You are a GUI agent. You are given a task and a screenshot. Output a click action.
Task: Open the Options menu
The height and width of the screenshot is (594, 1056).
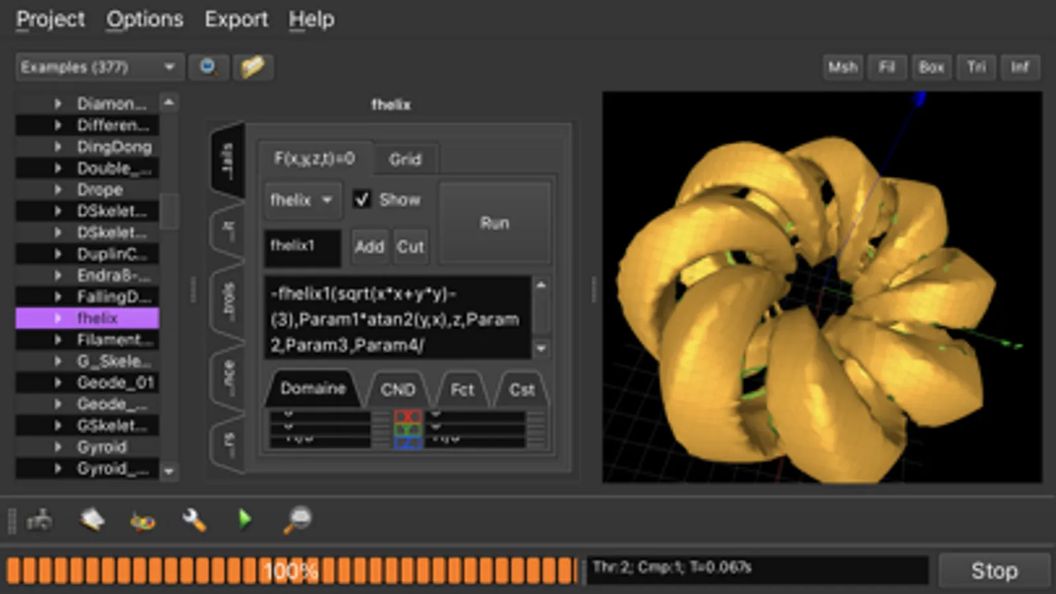click(145, 19)
